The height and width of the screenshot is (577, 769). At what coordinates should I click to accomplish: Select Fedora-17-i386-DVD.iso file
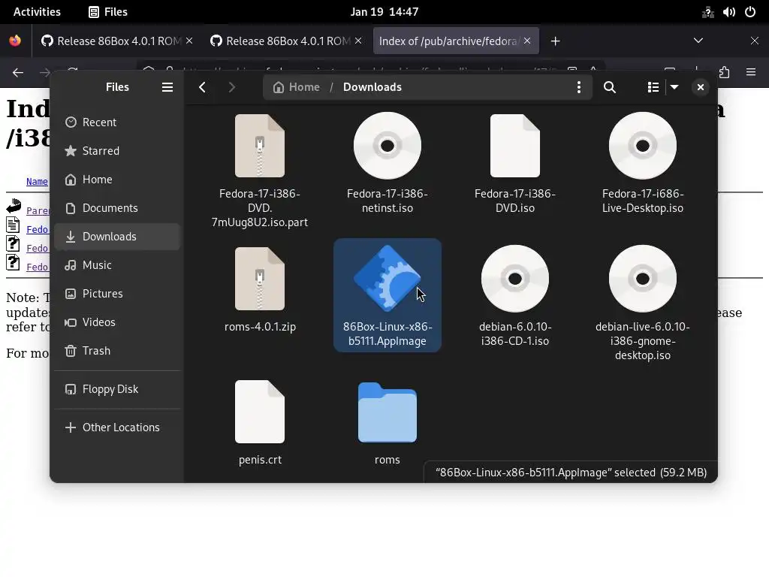point(515,163)
